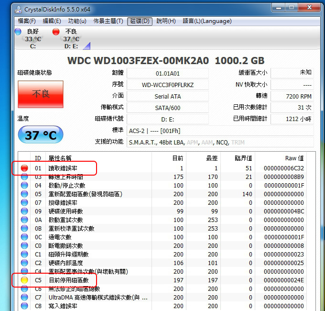
Task: Click the drive title WDC WD1003FZEX-00MK2A0
Action: coord(138,61)
